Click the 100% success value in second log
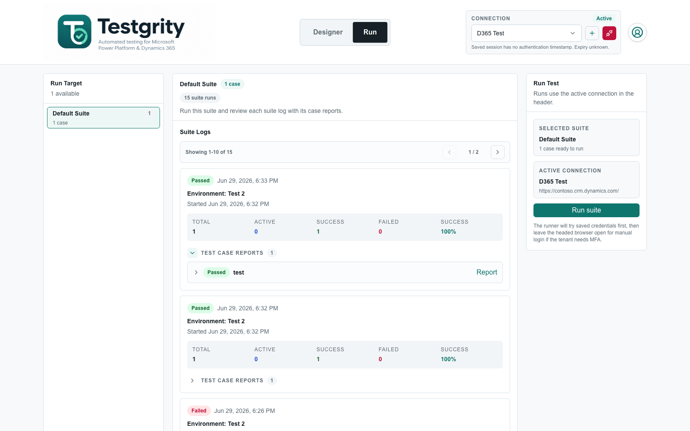This screenshot has height=431, width=690. (x=448, y=359)
